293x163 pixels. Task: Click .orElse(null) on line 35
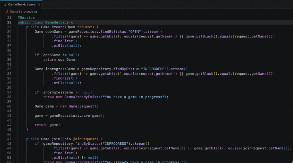point(66,83)
